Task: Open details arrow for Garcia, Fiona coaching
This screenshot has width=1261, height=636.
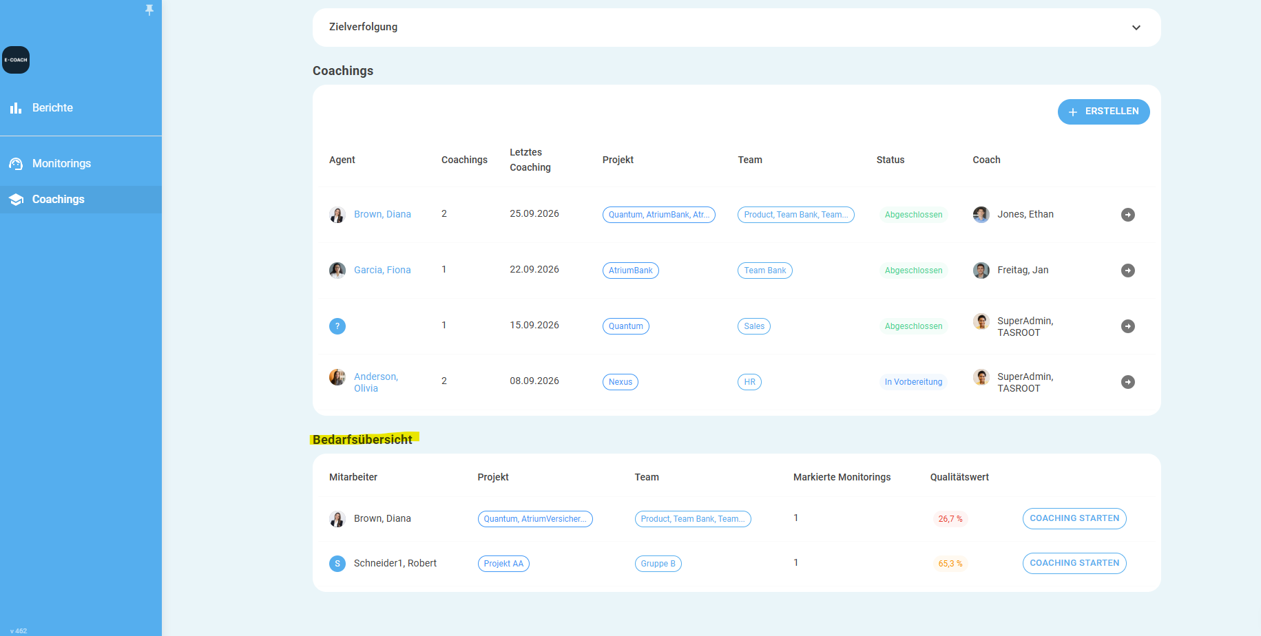Action: (x=1127, y=271)
